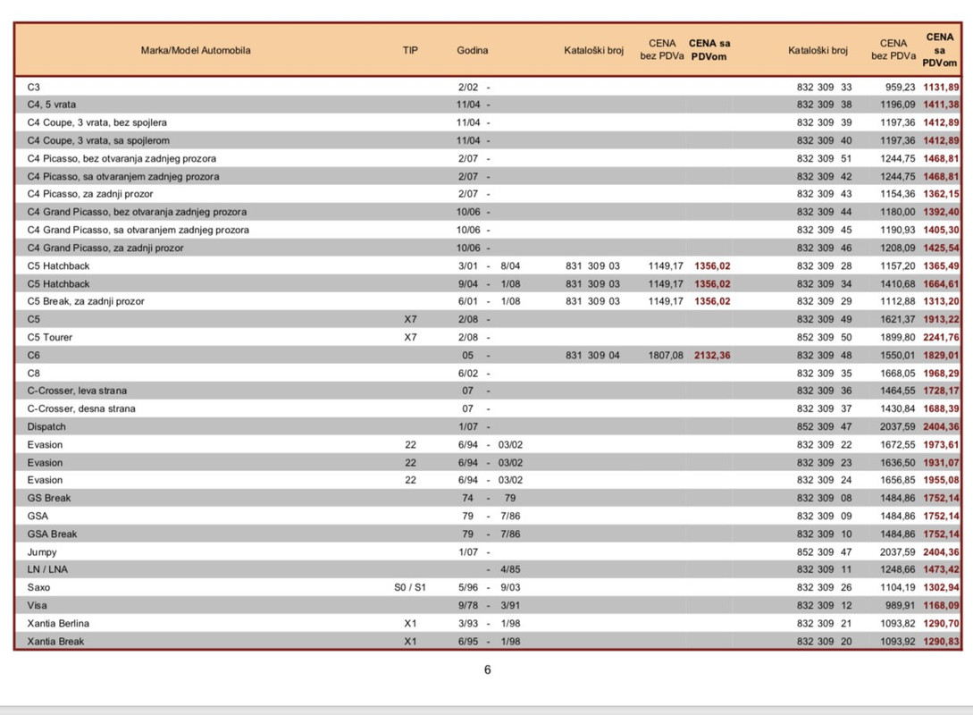The height and width of the screenshot is (715, 973).
Task: Click price '1973,61' with VAT
Action: [x=941, y=444]
